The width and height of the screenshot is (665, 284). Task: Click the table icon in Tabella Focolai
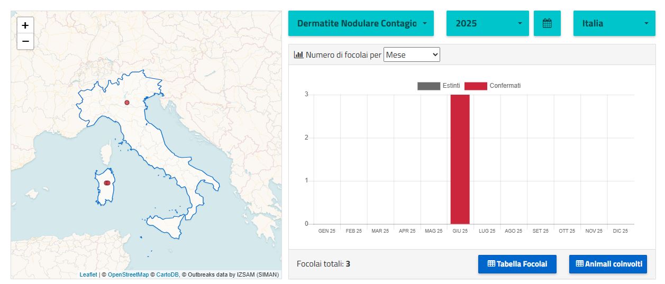[x=491, y=264]
